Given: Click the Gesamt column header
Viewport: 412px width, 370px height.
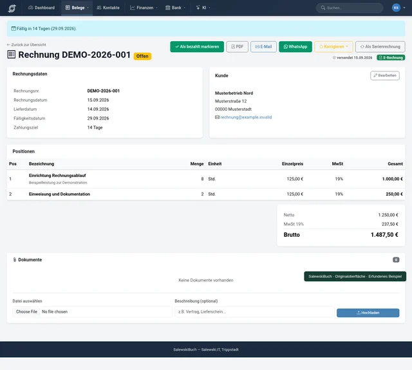Looking at the screenshot, I should pos(395,164).
